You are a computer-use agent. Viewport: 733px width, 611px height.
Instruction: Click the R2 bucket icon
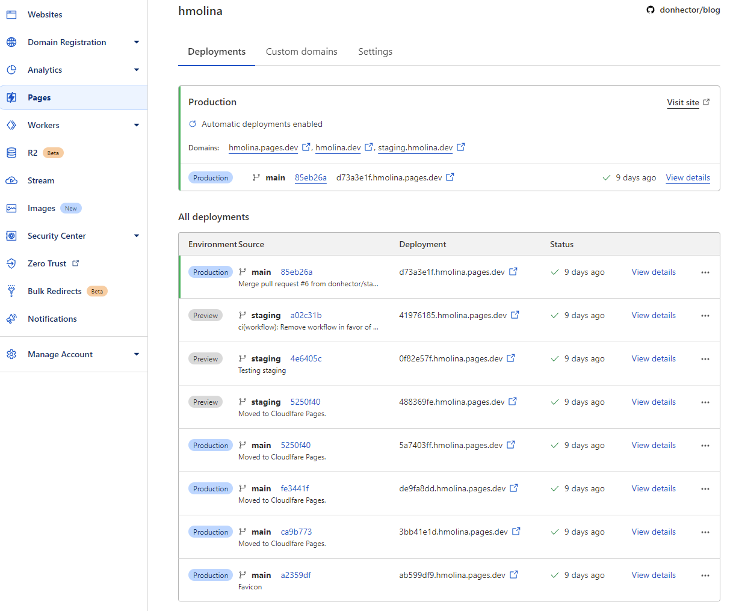click(11, 153)
